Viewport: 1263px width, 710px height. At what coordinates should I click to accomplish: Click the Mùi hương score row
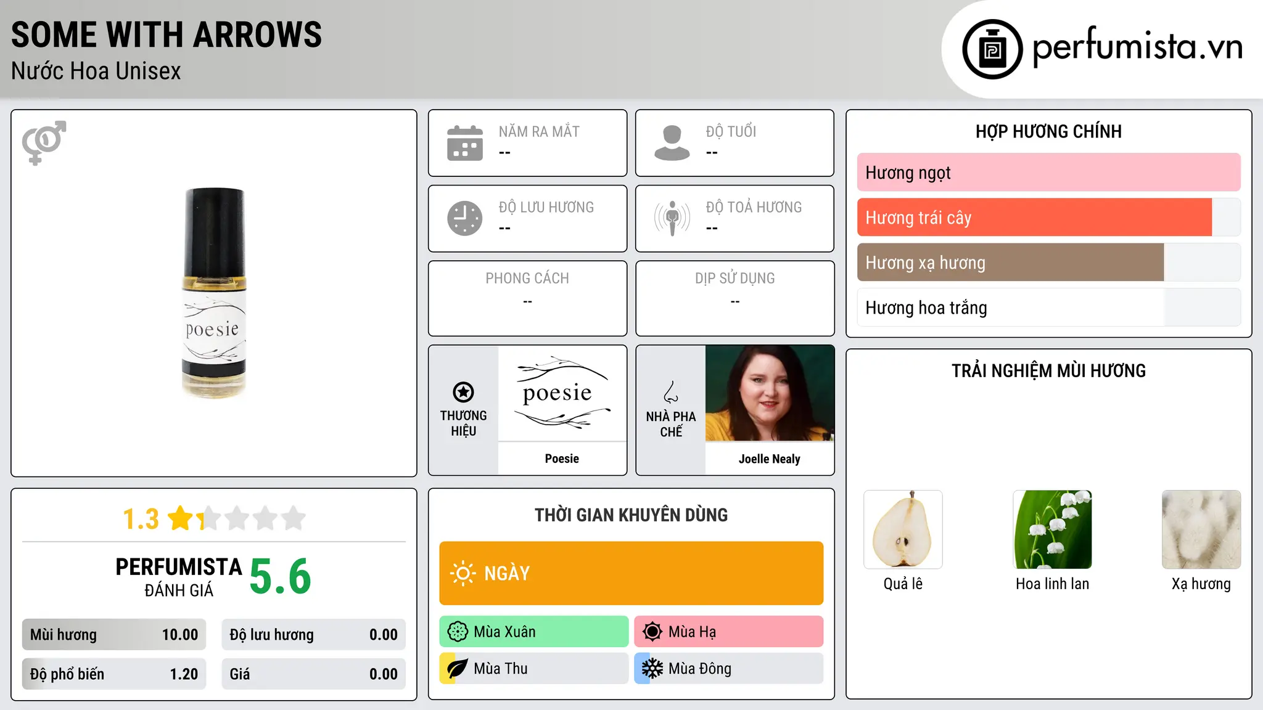pyautogui.click(x=114, y=635)
